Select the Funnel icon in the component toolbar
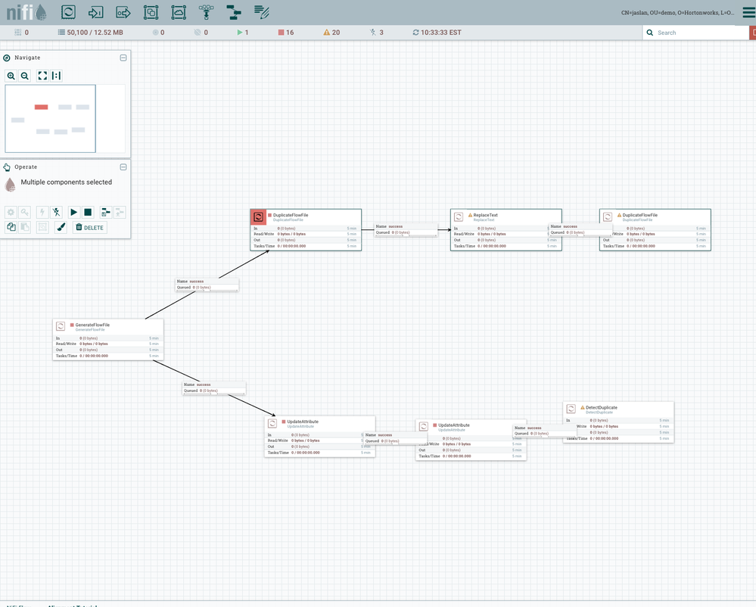The image size is (756, 607). (205, 12)
